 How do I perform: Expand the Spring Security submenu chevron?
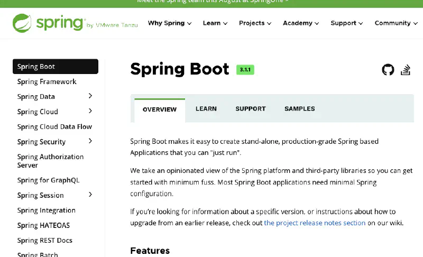[x=90, y=141]
